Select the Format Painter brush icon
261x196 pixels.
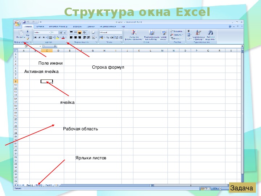(x=28, y=39)
